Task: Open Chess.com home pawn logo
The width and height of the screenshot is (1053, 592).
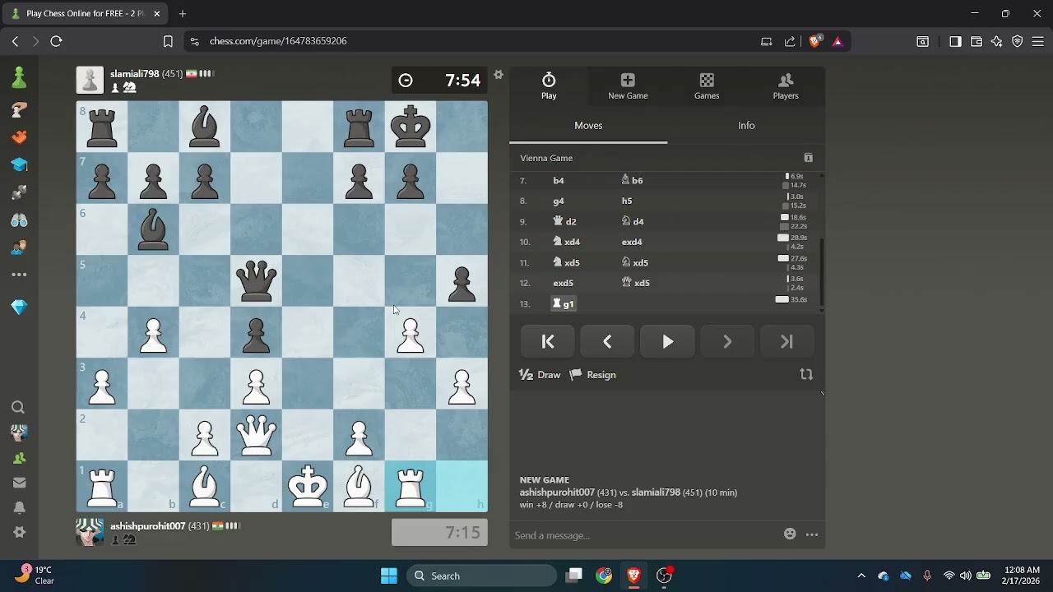Action: tap(19, 78)
